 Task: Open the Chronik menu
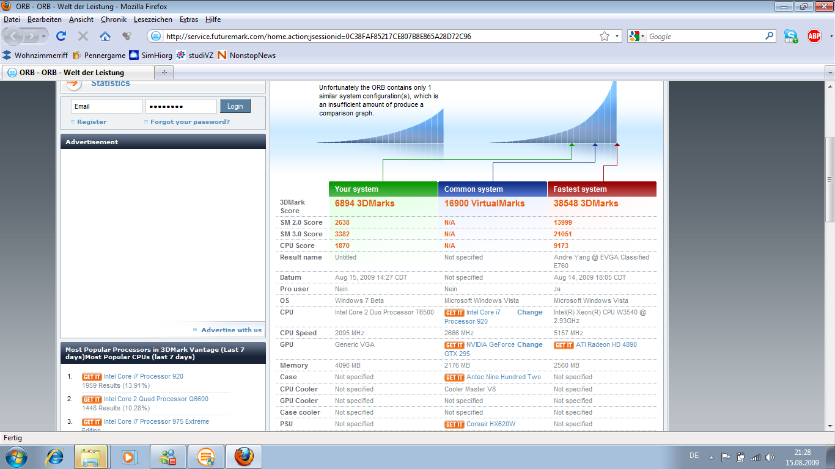(x=114, y=20)
